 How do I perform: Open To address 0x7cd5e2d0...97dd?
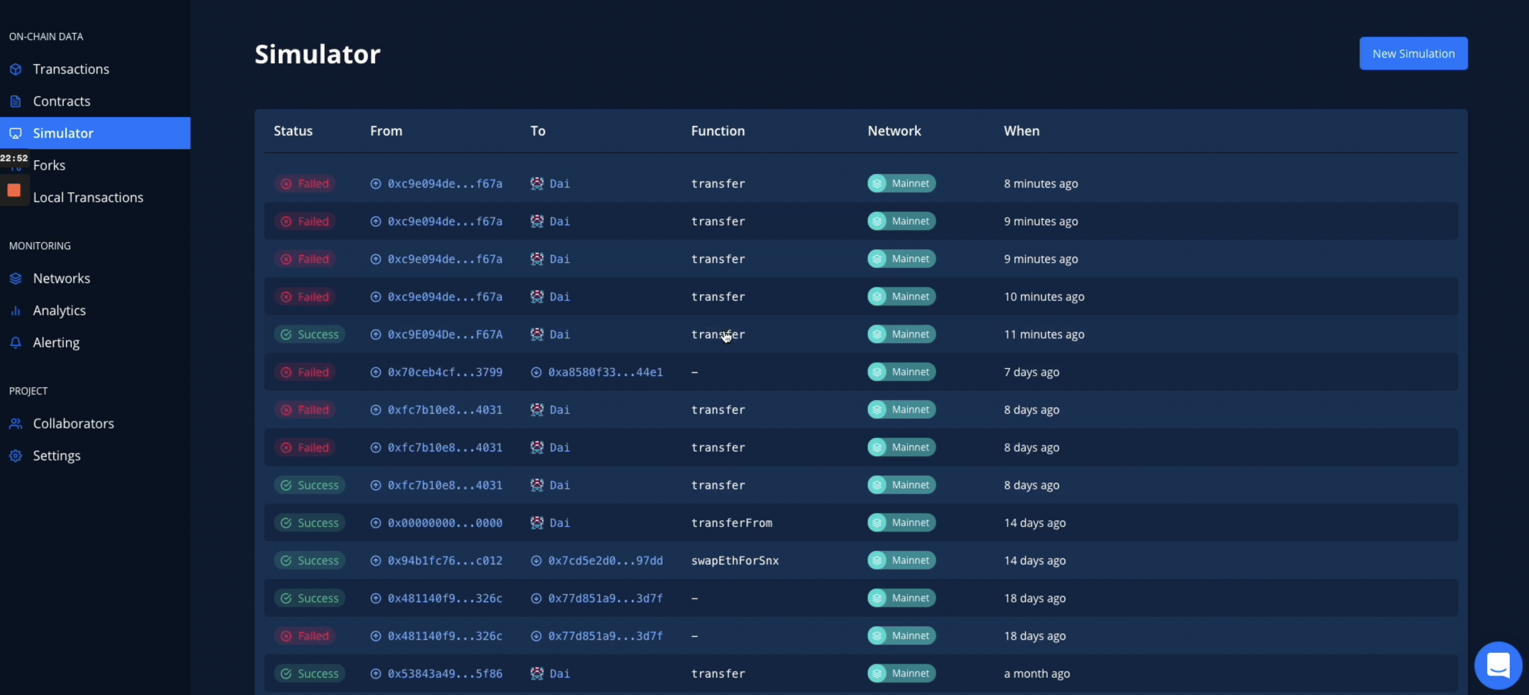[x=606, y=560]
